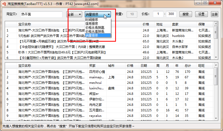Screen dimensions: 223x131
Task: Open the 全新 condition dropdown
Action: (x=74, y=14)
